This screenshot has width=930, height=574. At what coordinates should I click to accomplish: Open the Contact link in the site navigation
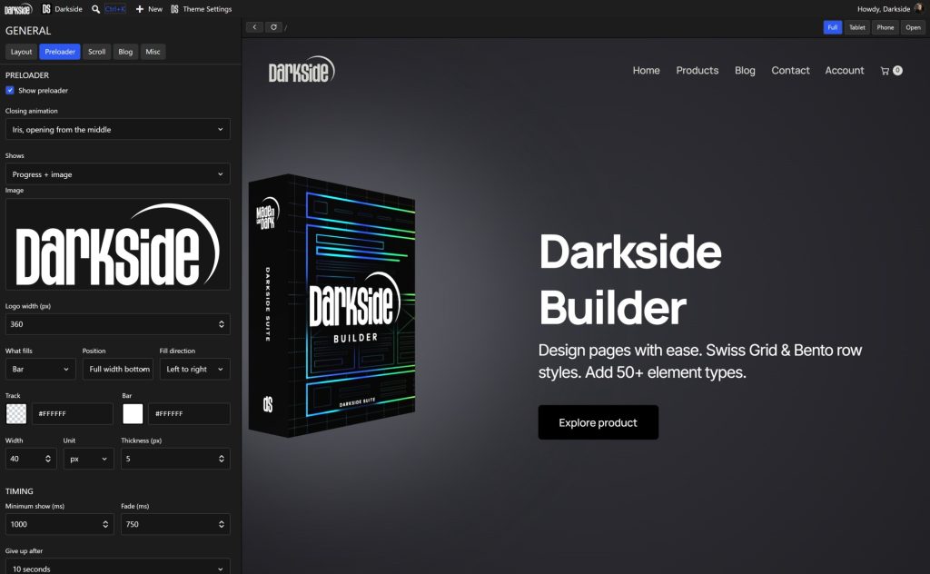coord(790,71)
